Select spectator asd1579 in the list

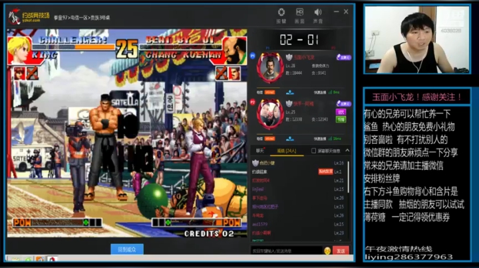[x=298, y=224]
